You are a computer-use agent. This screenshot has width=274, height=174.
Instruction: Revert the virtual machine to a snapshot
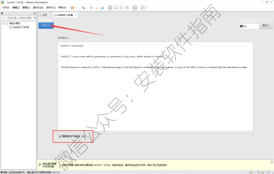(x=97, y=8)
